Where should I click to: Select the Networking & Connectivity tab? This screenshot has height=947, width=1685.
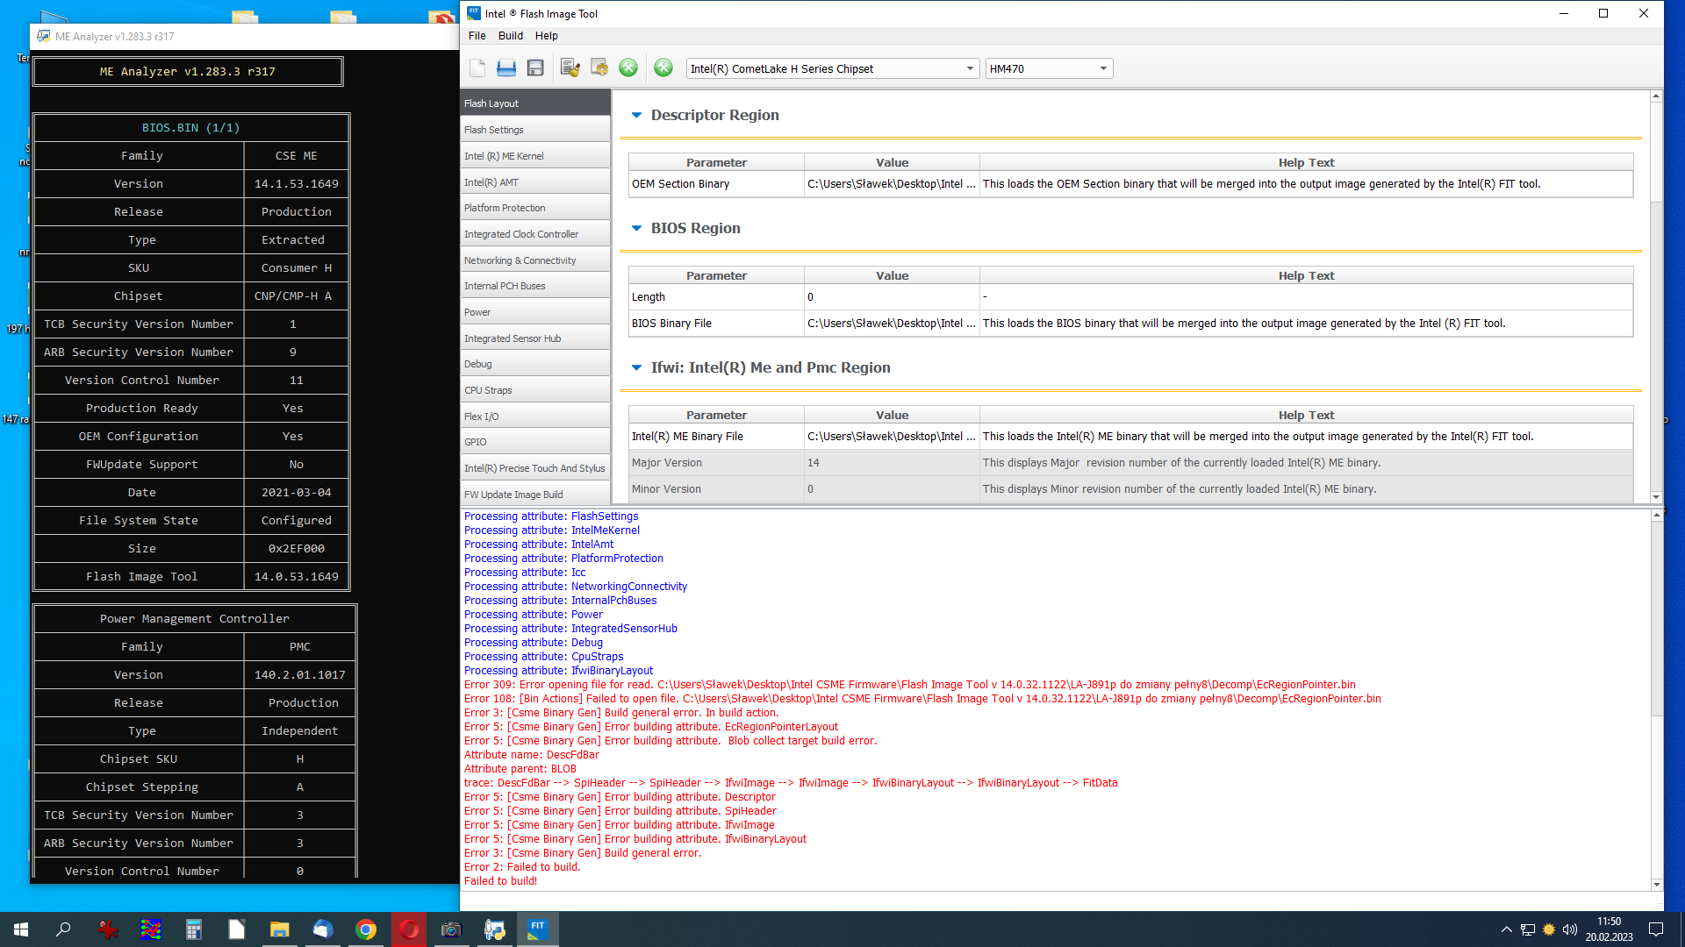pos(535,260)
